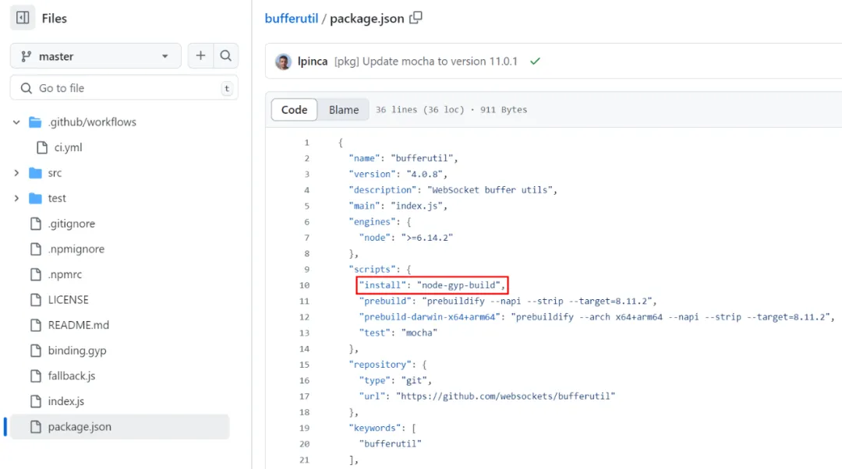This screenshot has width=842, height=469.
Task: Focus the Go to file input
Action: pos(124,88)
